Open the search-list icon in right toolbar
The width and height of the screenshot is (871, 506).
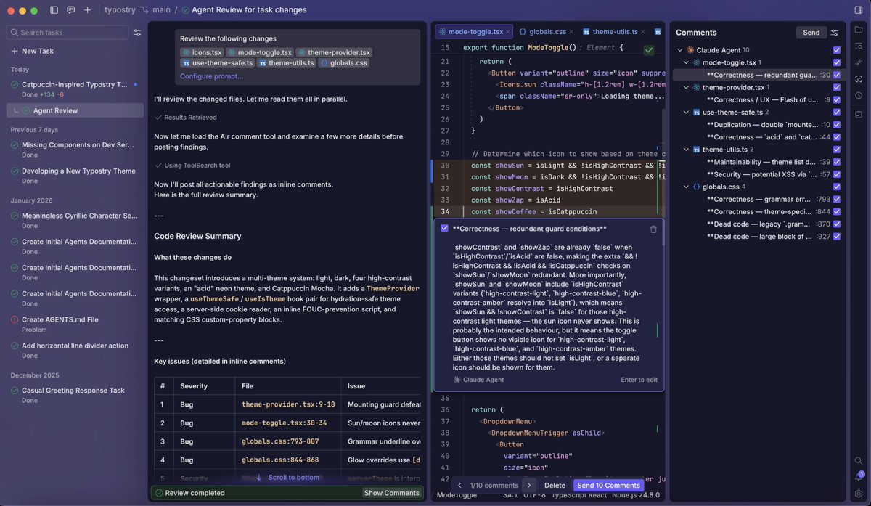(x=859, y=46)
